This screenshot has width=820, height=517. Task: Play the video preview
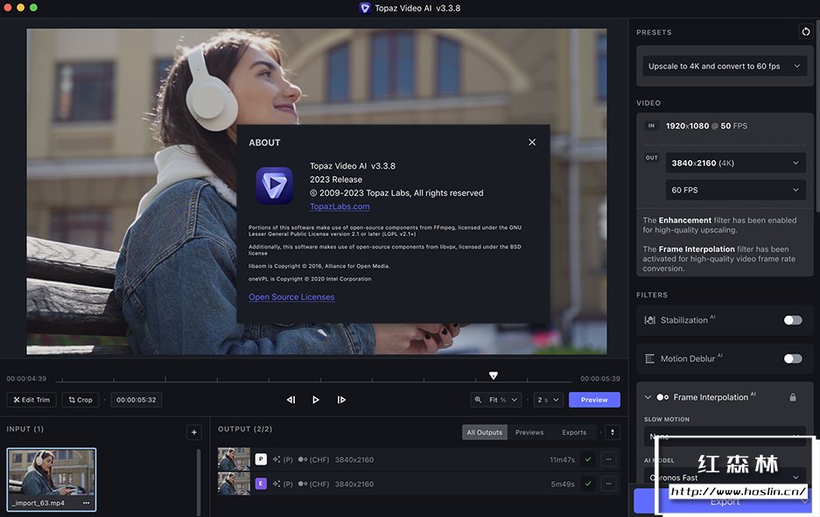click(316, 400)
